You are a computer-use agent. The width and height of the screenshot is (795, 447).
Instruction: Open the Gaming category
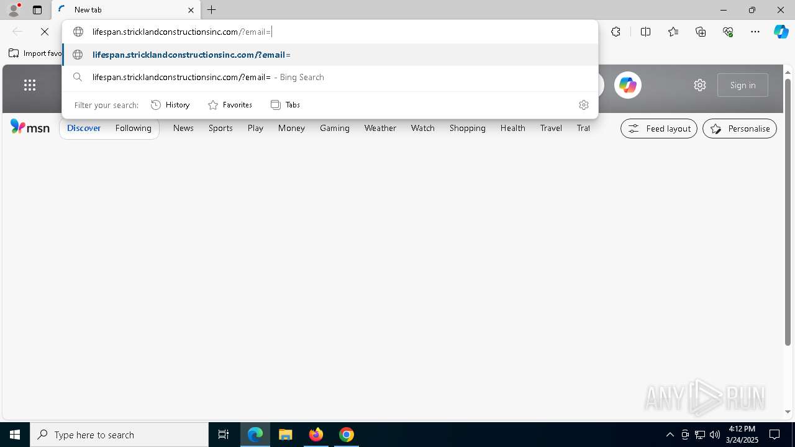coord(335,128)
